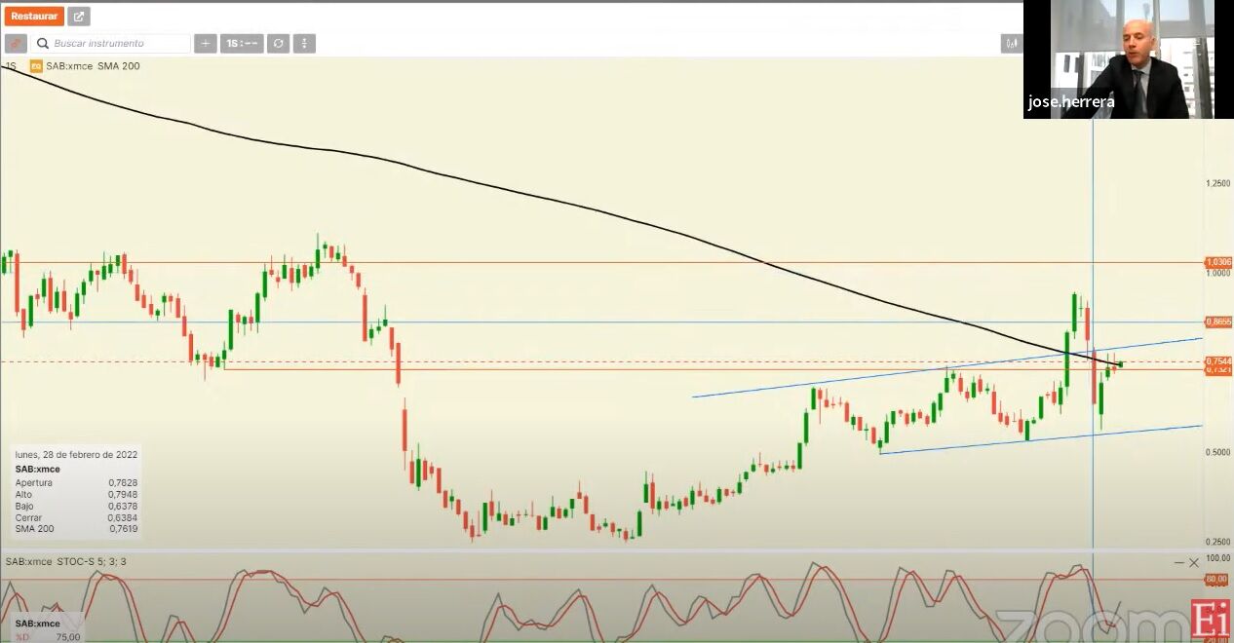
Task: Click the link chart icon beside search
Action: pos(16,44)
